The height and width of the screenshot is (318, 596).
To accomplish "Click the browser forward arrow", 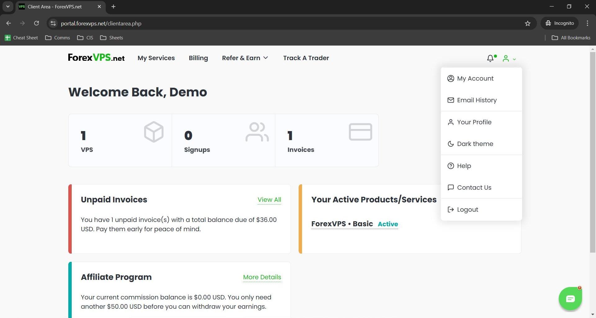I will pos(22,23).
